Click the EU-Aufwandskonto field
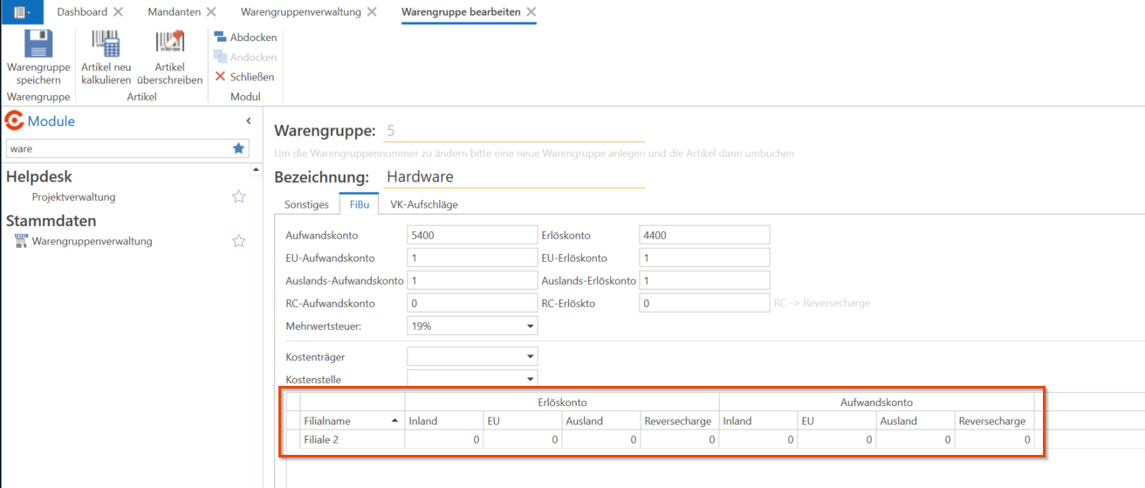Image resolution: width=1145 pixels, height=488 pixels. (472, 258)
